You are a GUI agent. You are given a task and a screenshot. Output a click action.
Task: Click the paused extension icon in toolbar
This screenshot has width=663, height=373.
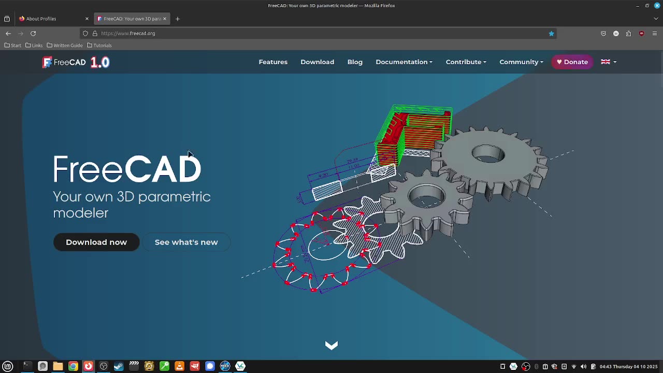coord(616,33)
